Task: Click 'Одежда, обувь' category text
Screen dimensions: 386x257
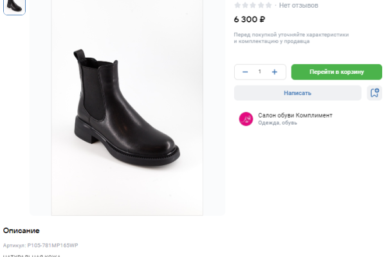Action: pyautogui.click(x=277, y=123)
